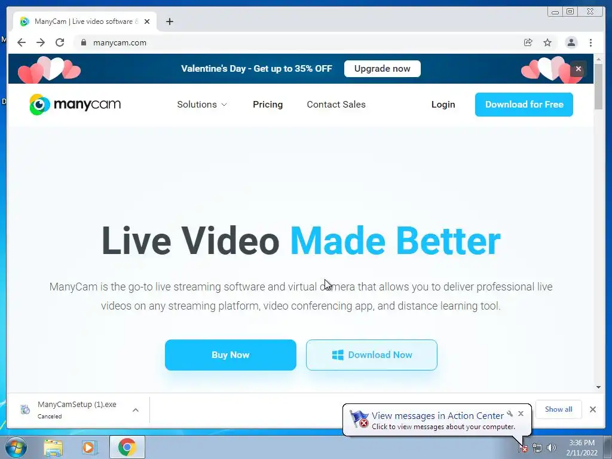Click the Buy Now button
Viewport: 612px width, 459px height.
[231, 355]
